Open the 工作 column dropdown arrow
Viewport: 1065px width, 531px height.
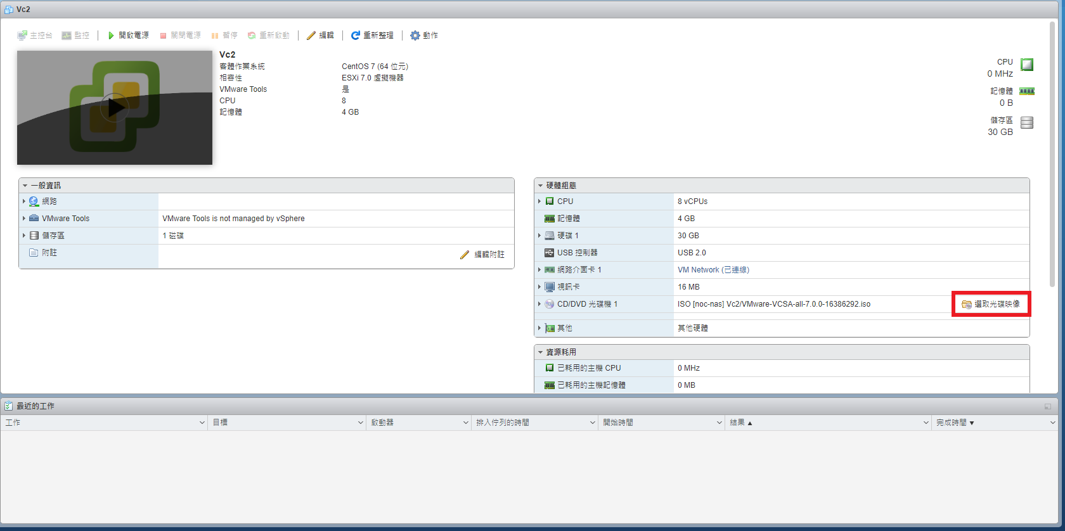[202, 423]
